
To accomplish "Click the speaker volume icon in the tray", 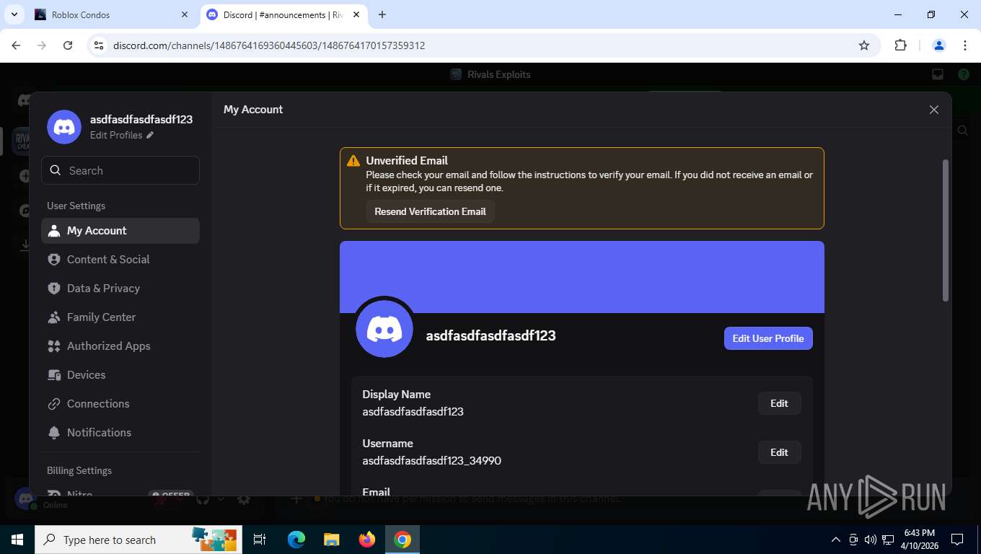I will pos(871,540).
